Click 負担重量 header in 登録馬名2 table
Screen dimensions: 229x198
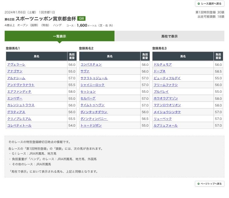point(145,56)
